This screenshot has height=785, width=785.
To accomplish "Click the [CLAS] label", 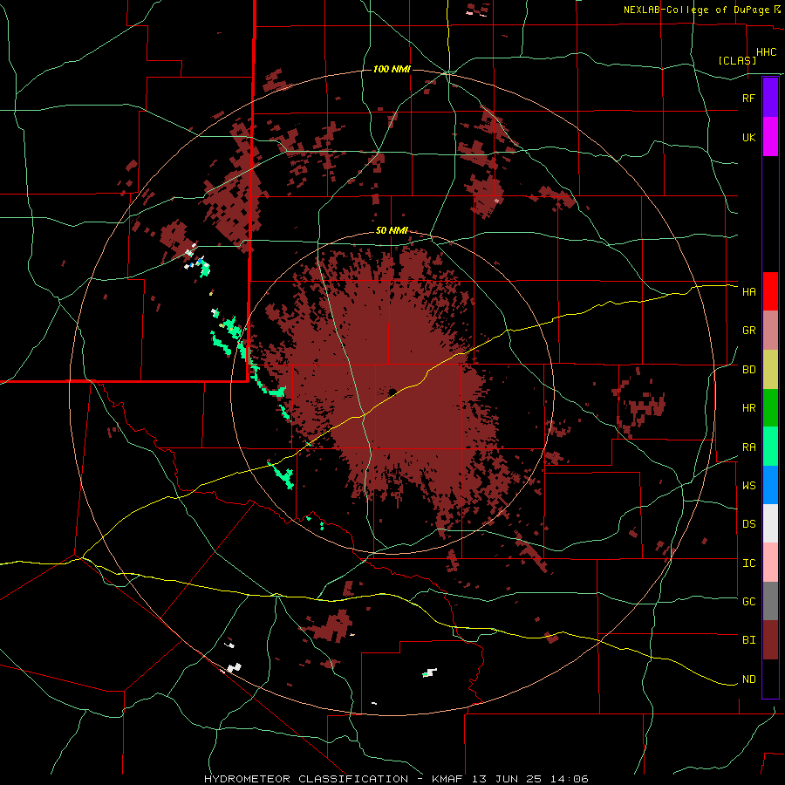I will pyautogui.click(x=737, y=60).
